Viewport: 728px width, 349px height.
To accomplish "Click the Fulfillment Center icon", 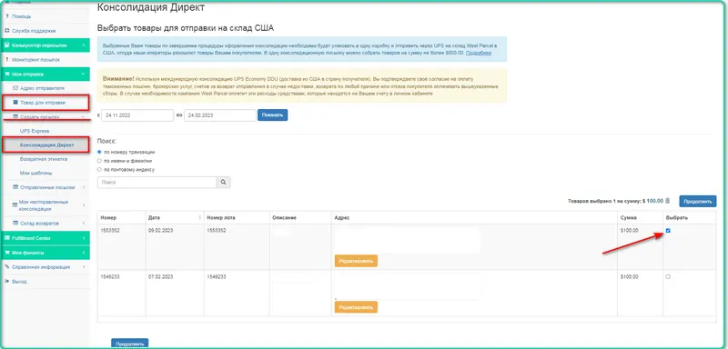I will 7,238.
